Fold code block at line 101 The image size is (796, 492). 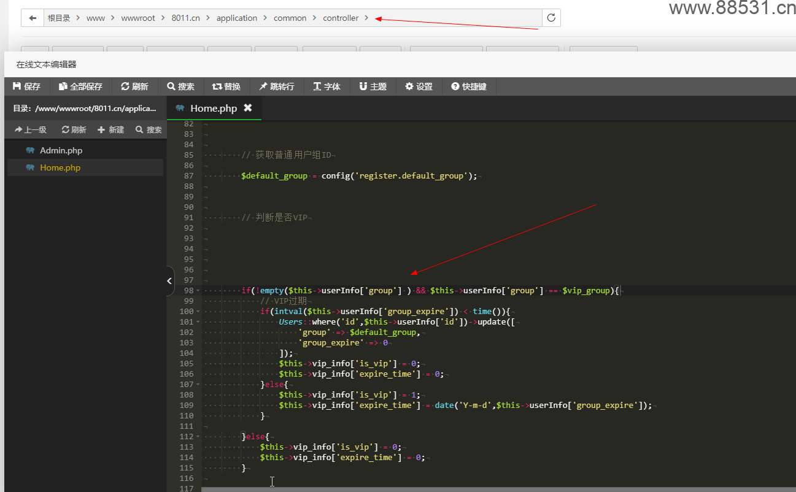[x=198, y=322]
